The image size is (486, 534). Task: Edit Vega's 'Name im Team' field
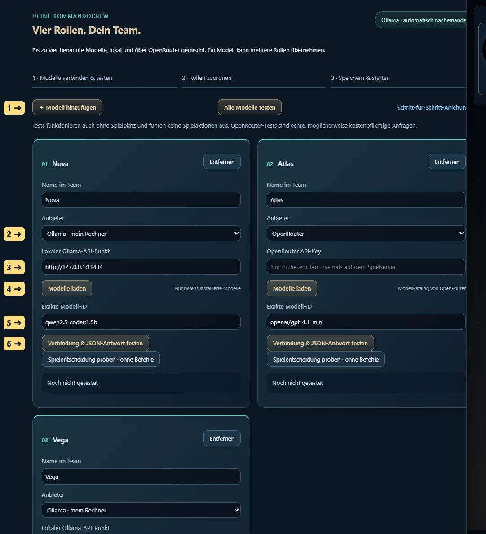[x=141, y=477]
